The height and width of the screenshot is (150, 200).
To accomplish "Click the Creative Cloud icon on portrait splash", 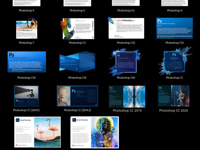I will coord(73,146).
